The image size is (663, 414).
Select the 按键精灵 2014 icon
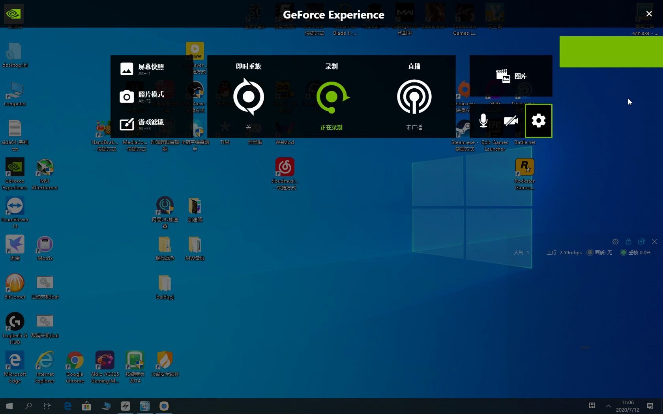click(135, 367)
